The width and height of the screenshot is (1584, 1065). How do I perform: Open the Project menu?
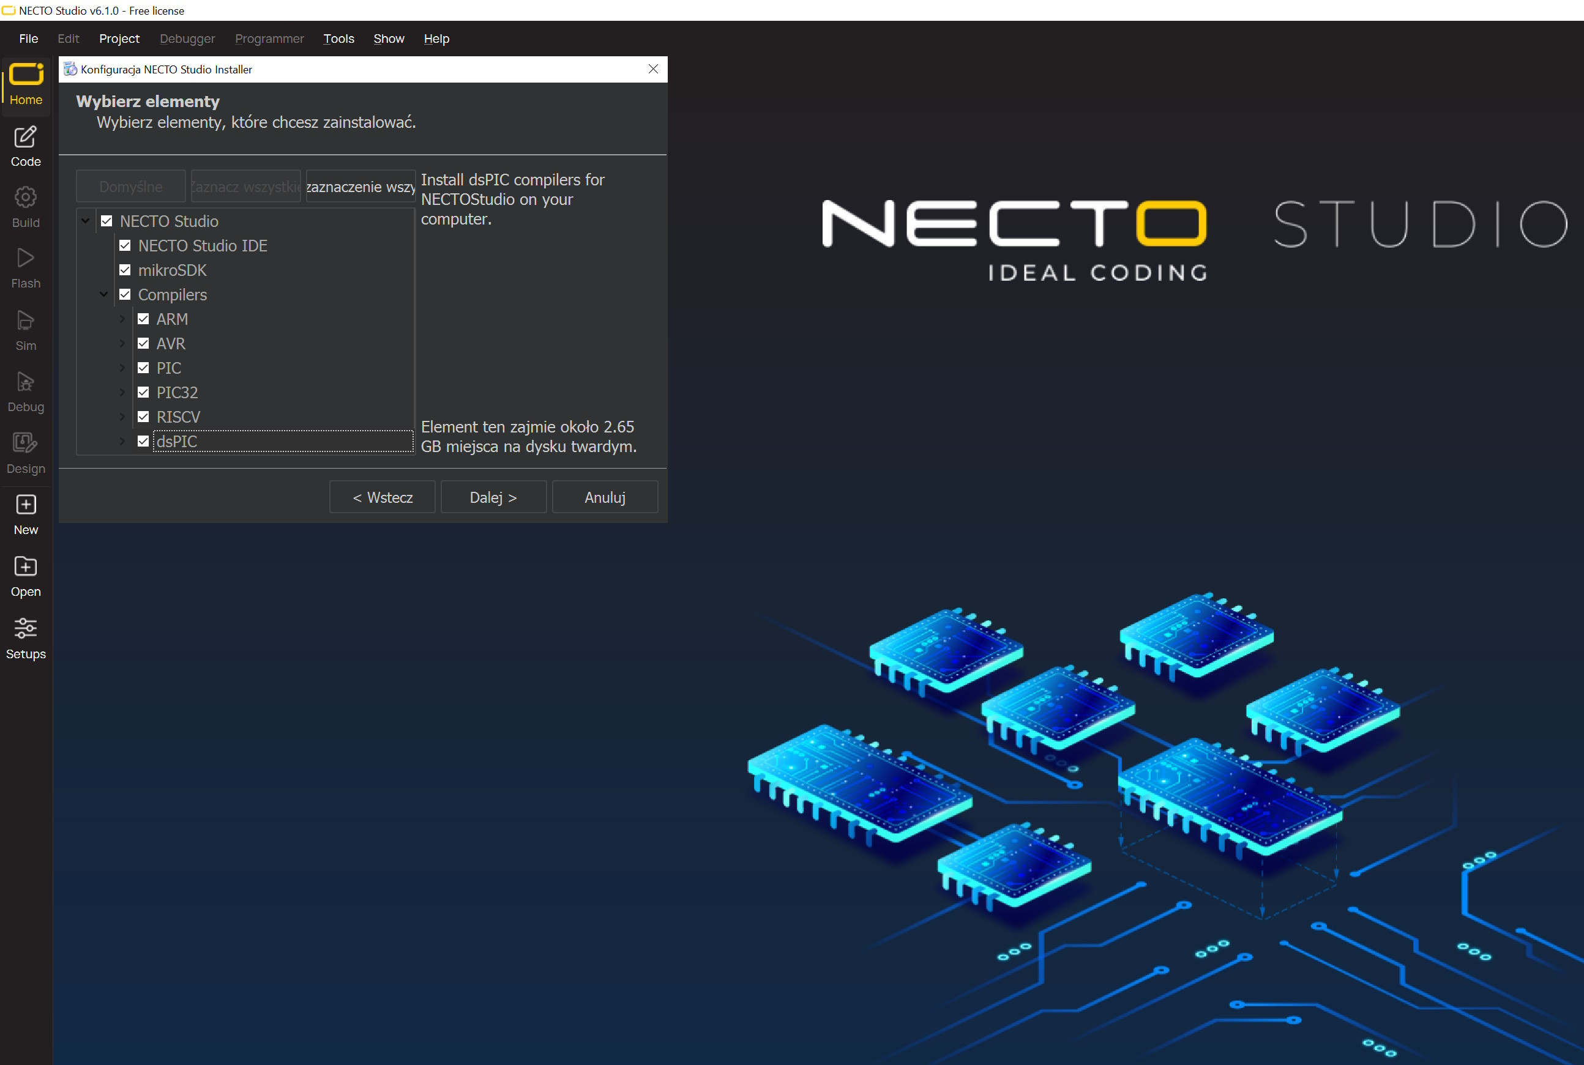[119, 39]
